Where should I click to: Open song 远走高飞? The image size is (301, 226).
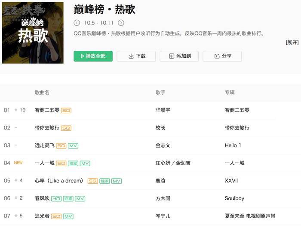45,146
